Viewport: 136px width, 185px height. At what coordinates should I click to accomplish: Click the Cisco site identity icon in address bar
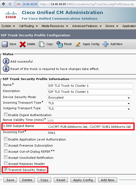19,4
